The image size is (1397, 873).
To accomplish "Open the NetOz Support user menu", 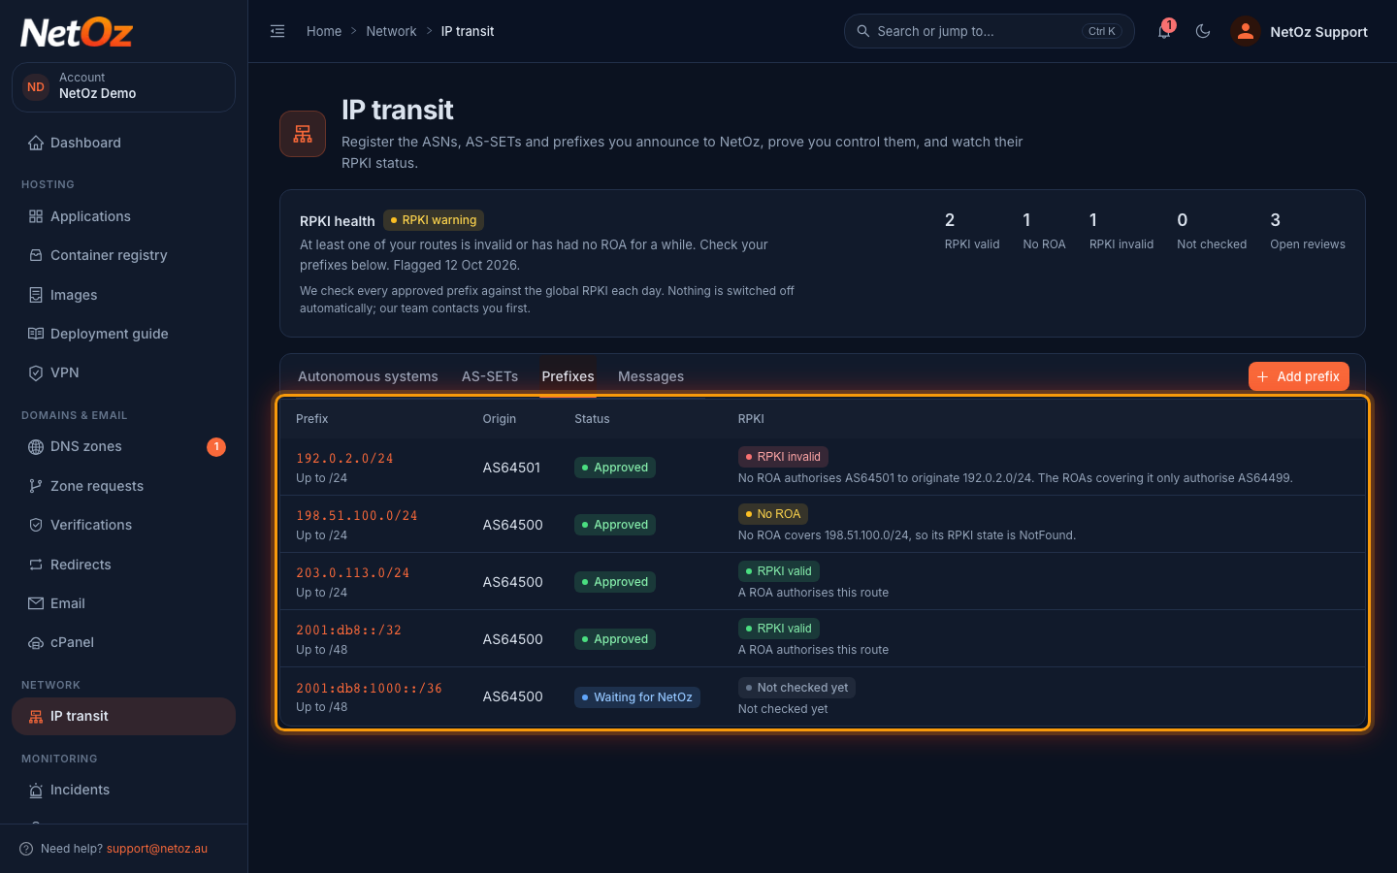I will point(1300,31).
